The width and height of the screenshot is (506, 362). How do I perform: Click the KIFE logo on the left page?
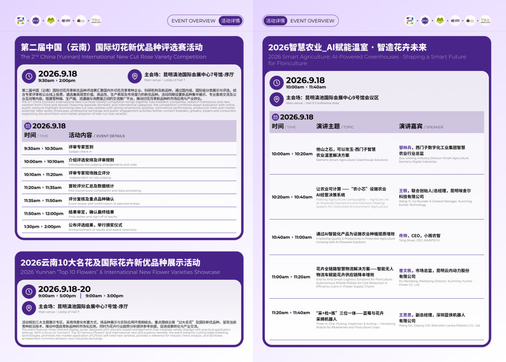point(21,21)
